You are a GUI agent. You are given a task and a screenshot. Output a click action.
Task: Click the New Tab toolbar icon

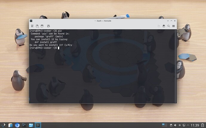tap(37, 26)
